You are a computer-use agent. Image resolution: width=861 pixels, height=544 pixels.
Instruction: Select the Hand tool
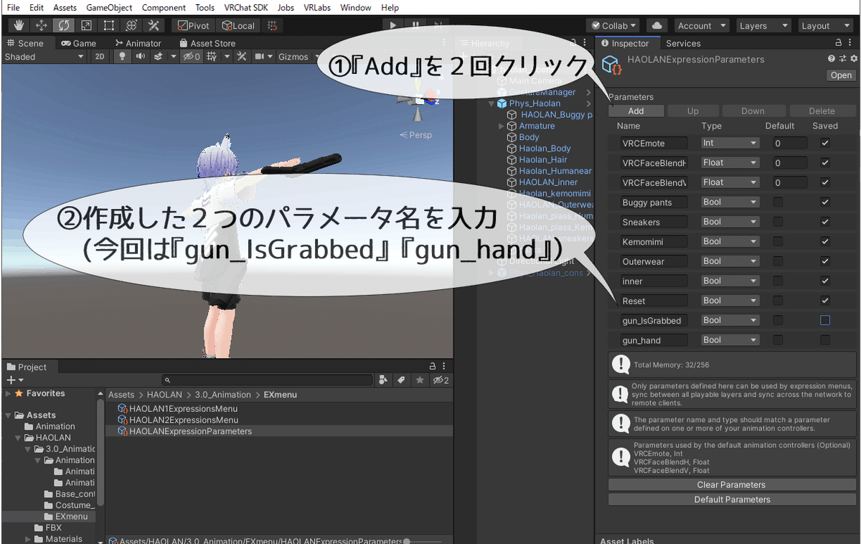[x=19, y=25]
